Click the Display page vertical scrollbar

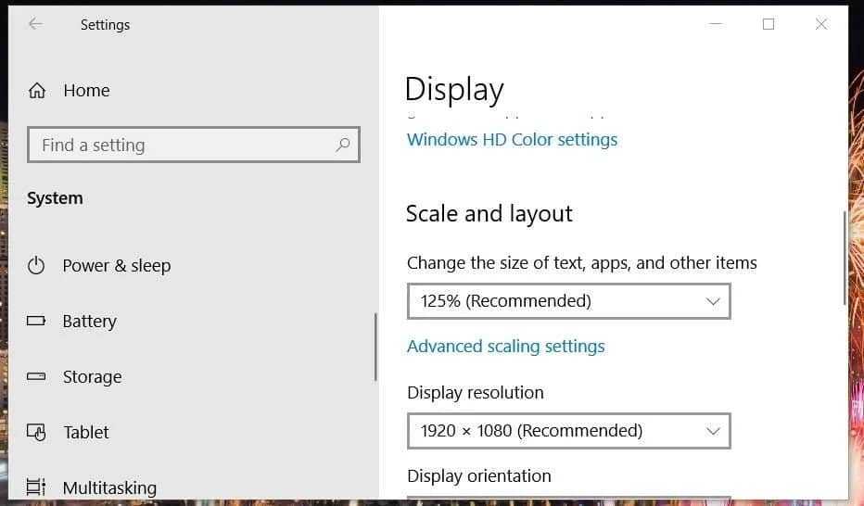844,258
